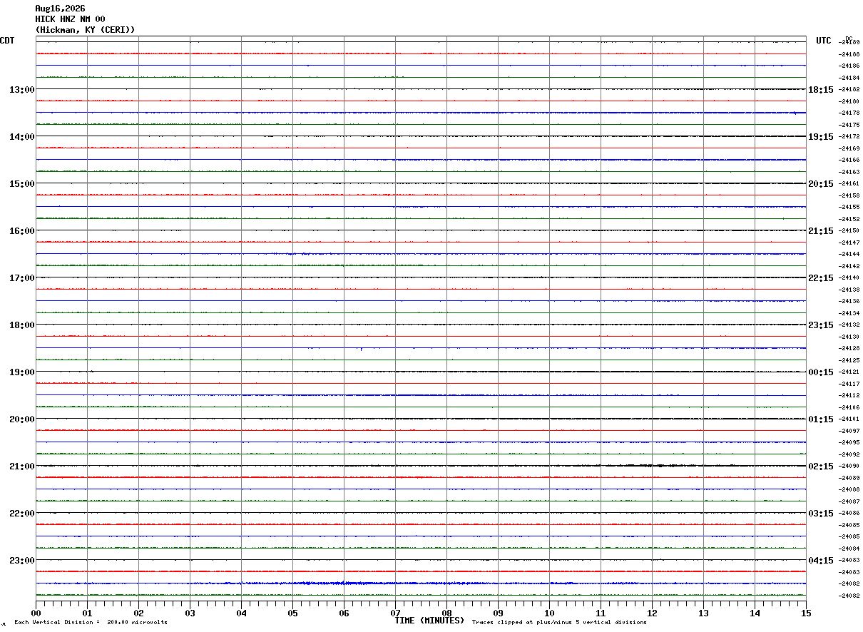The image size is (863, 632).
Task: Select the 21:00 CDT time label
Action: [21, 466]
